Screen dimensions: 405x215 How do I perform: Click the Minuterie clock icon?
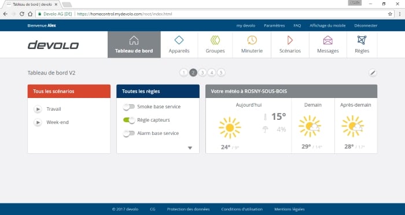point(252,40)
